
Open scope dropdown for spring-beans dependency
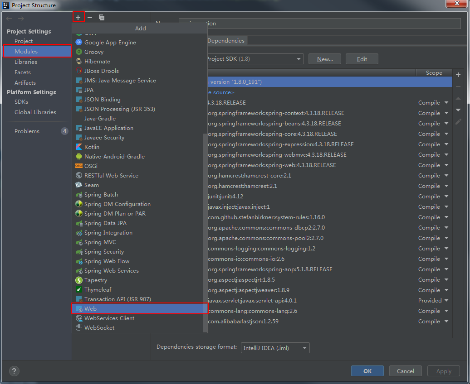point(446,123)
